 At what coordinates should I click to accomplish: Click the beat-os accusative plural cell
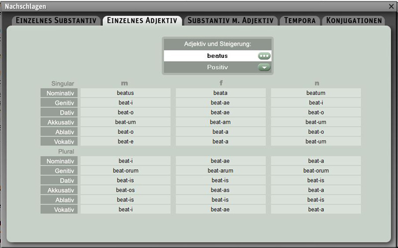tap(125, 190)
